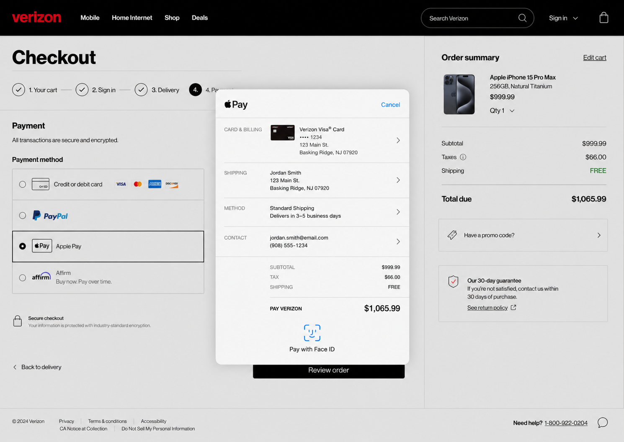Click the Have a promo code? text
This screenshot has height=442, width=624.
pos(489,235)
